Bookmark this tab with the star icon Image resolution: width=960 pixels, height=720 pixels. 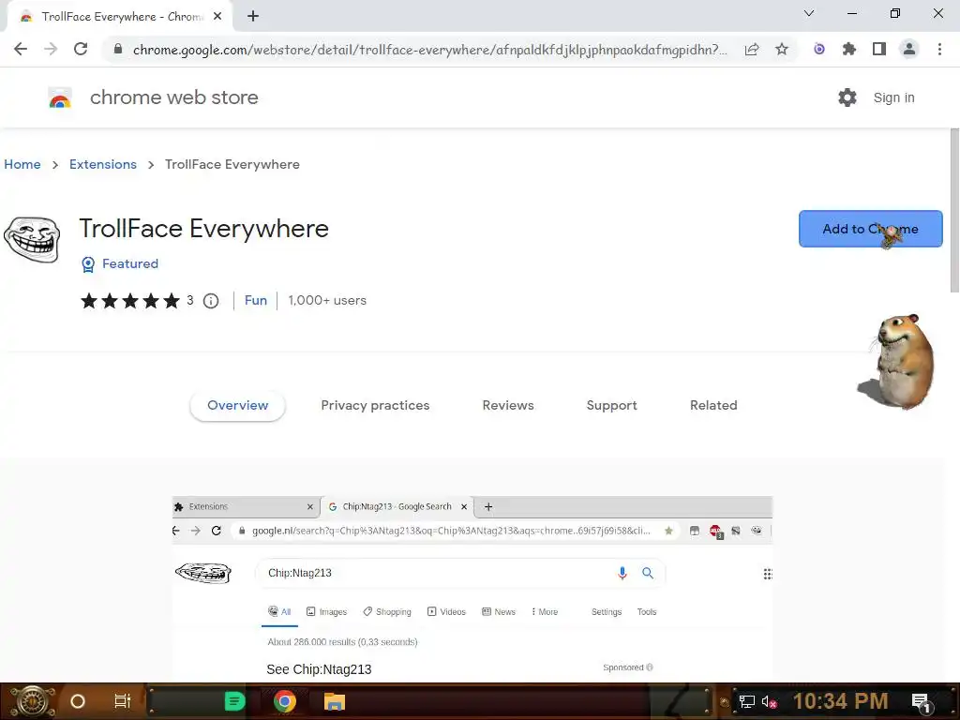tap(781, 49)
